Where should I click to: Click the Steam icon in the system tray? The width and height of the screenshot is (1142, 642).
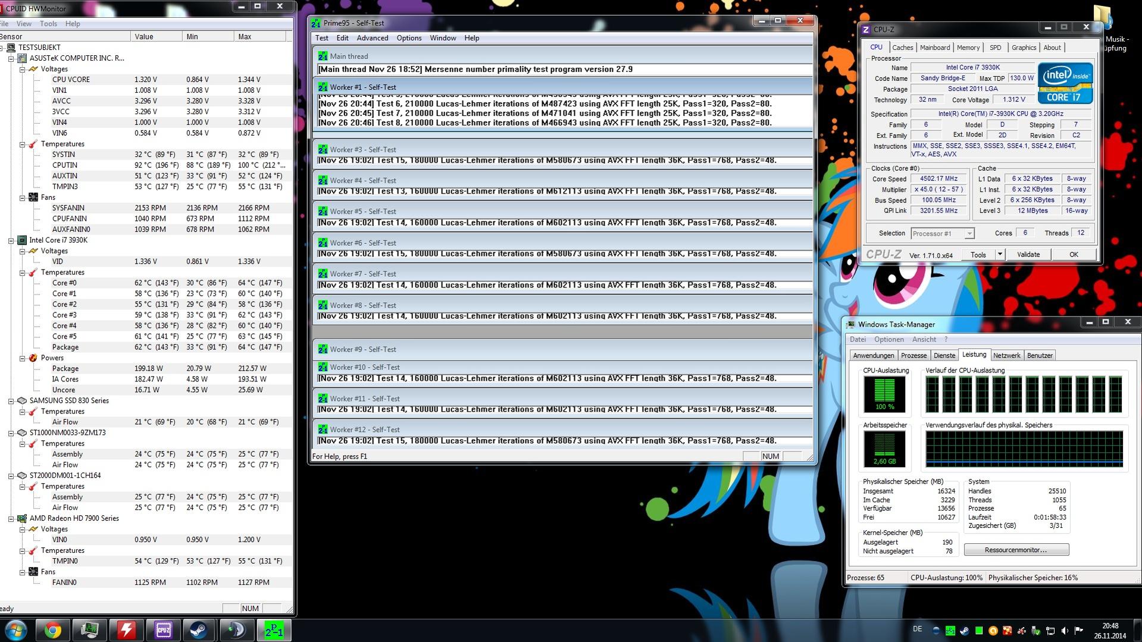tap(965, 631)
